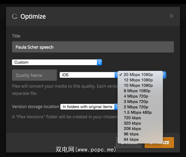This screenshot has width=186, height=157.
Task: Open the Custom preset dropdown
Action: [57, 62]
